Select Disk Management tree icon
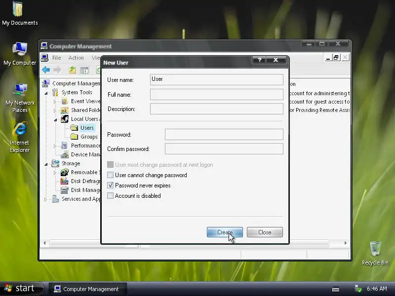Screen dimensions: 395x296 coord(65,190)
